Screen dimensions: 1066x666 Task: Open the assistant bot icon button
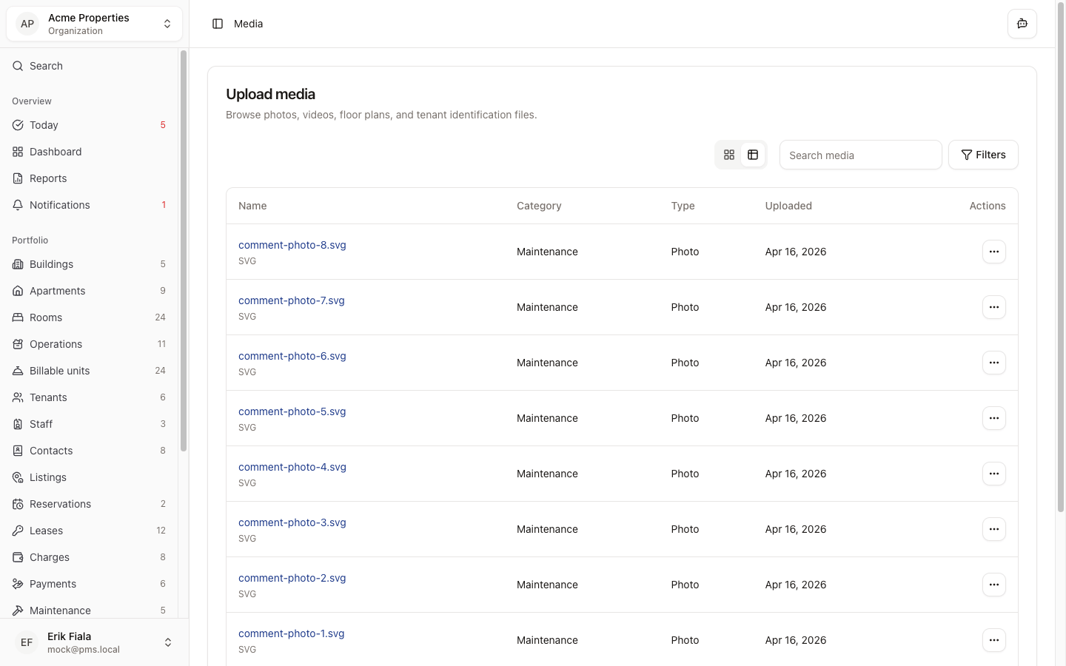(1022, 24)
